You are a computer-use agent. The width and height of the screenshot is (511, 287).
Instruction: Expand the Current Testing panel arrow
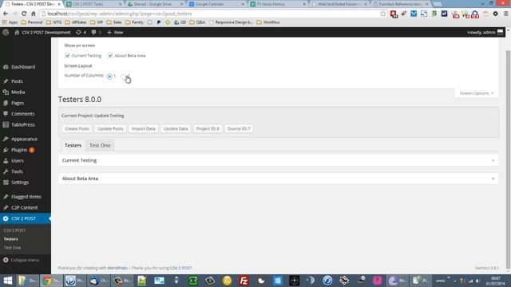click(x=493, y=160)
